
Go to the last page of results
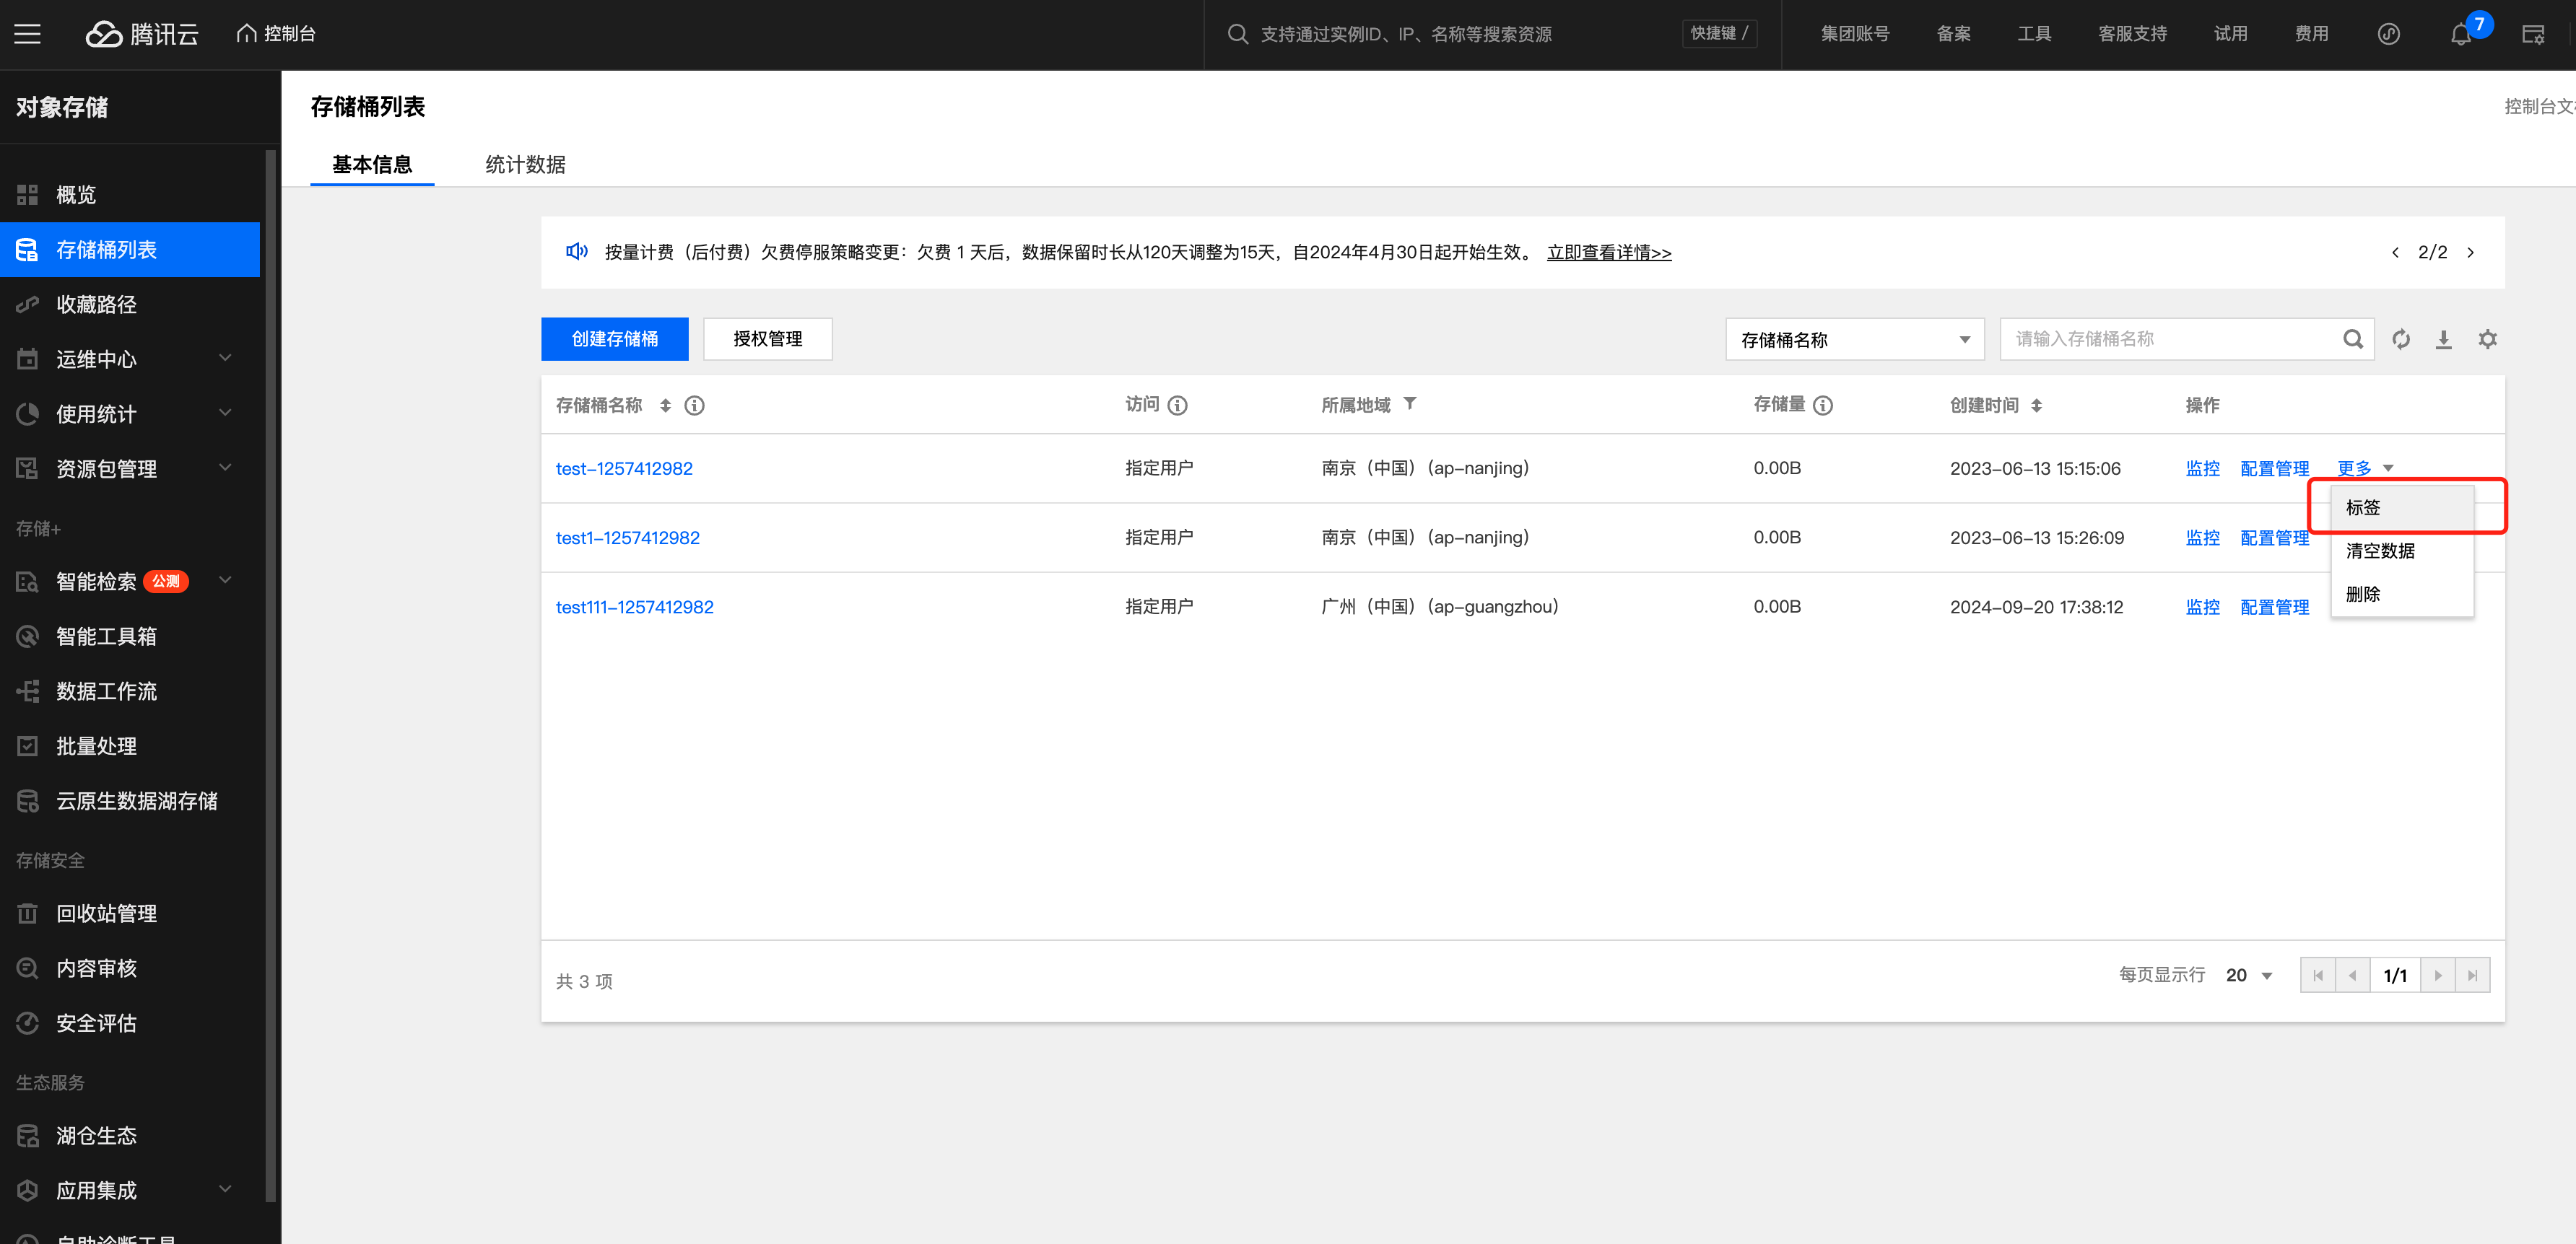point(2472,976)
